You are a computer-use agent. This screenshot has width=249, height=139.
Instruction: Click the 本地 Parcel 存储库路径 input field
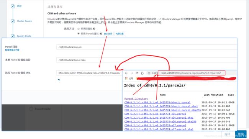pos(147,60)
